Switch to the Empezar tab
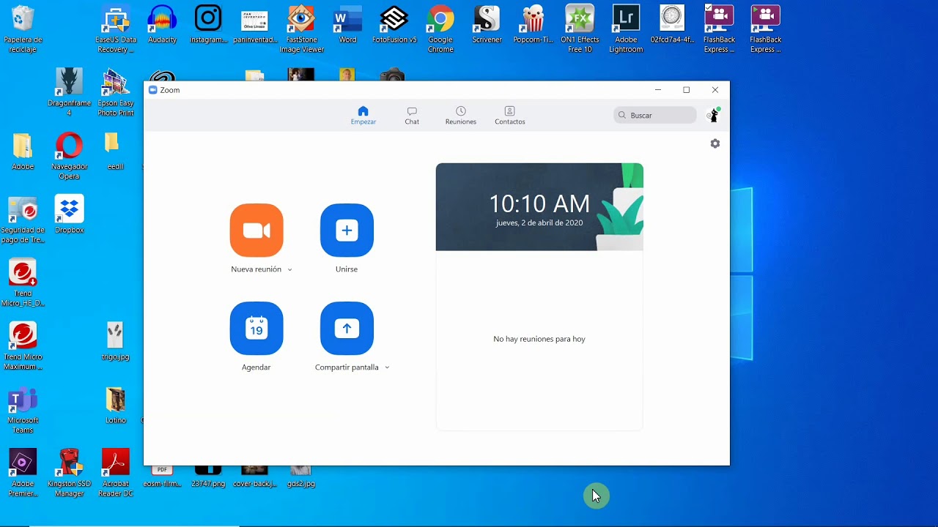 tap(363, 116)
